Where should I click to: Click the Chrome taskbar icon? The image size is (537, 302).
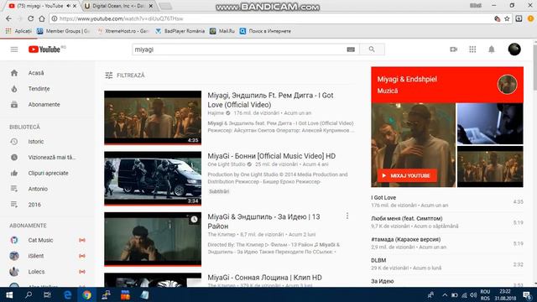[86, 294]
